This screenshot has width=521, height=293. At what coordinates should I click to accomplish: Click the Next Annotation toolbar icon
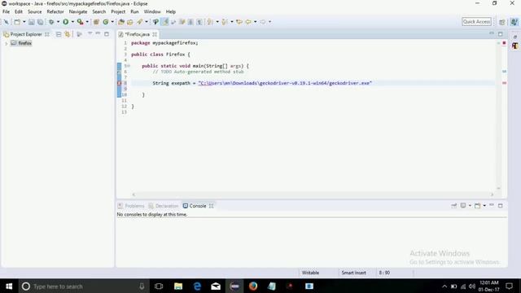click(210, 22)
